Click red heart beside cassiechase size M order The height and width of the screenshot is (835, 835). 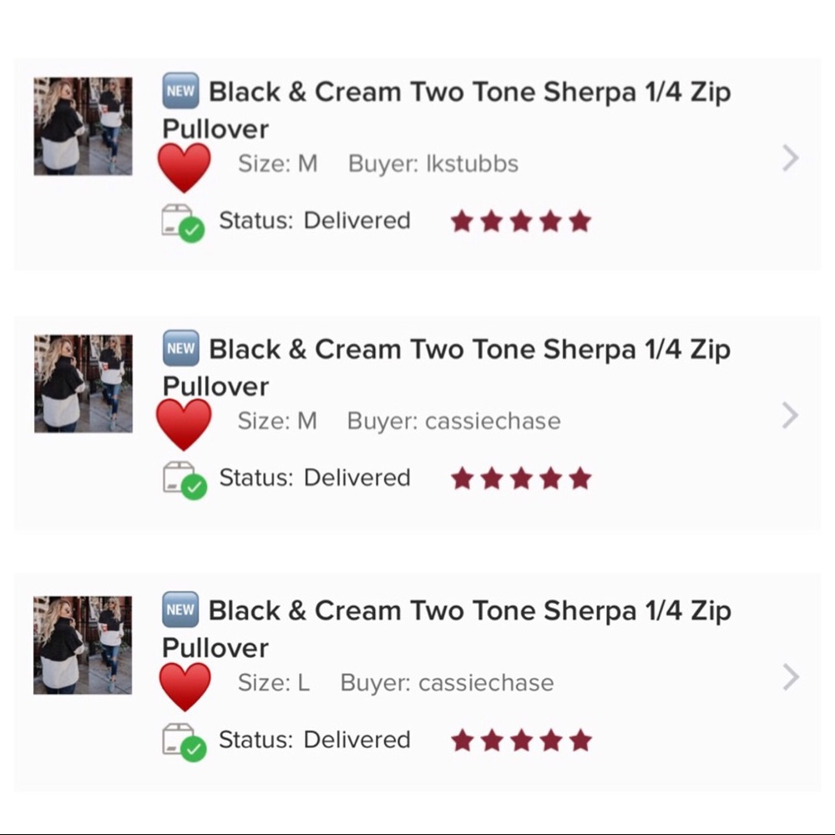click(184, 424)
